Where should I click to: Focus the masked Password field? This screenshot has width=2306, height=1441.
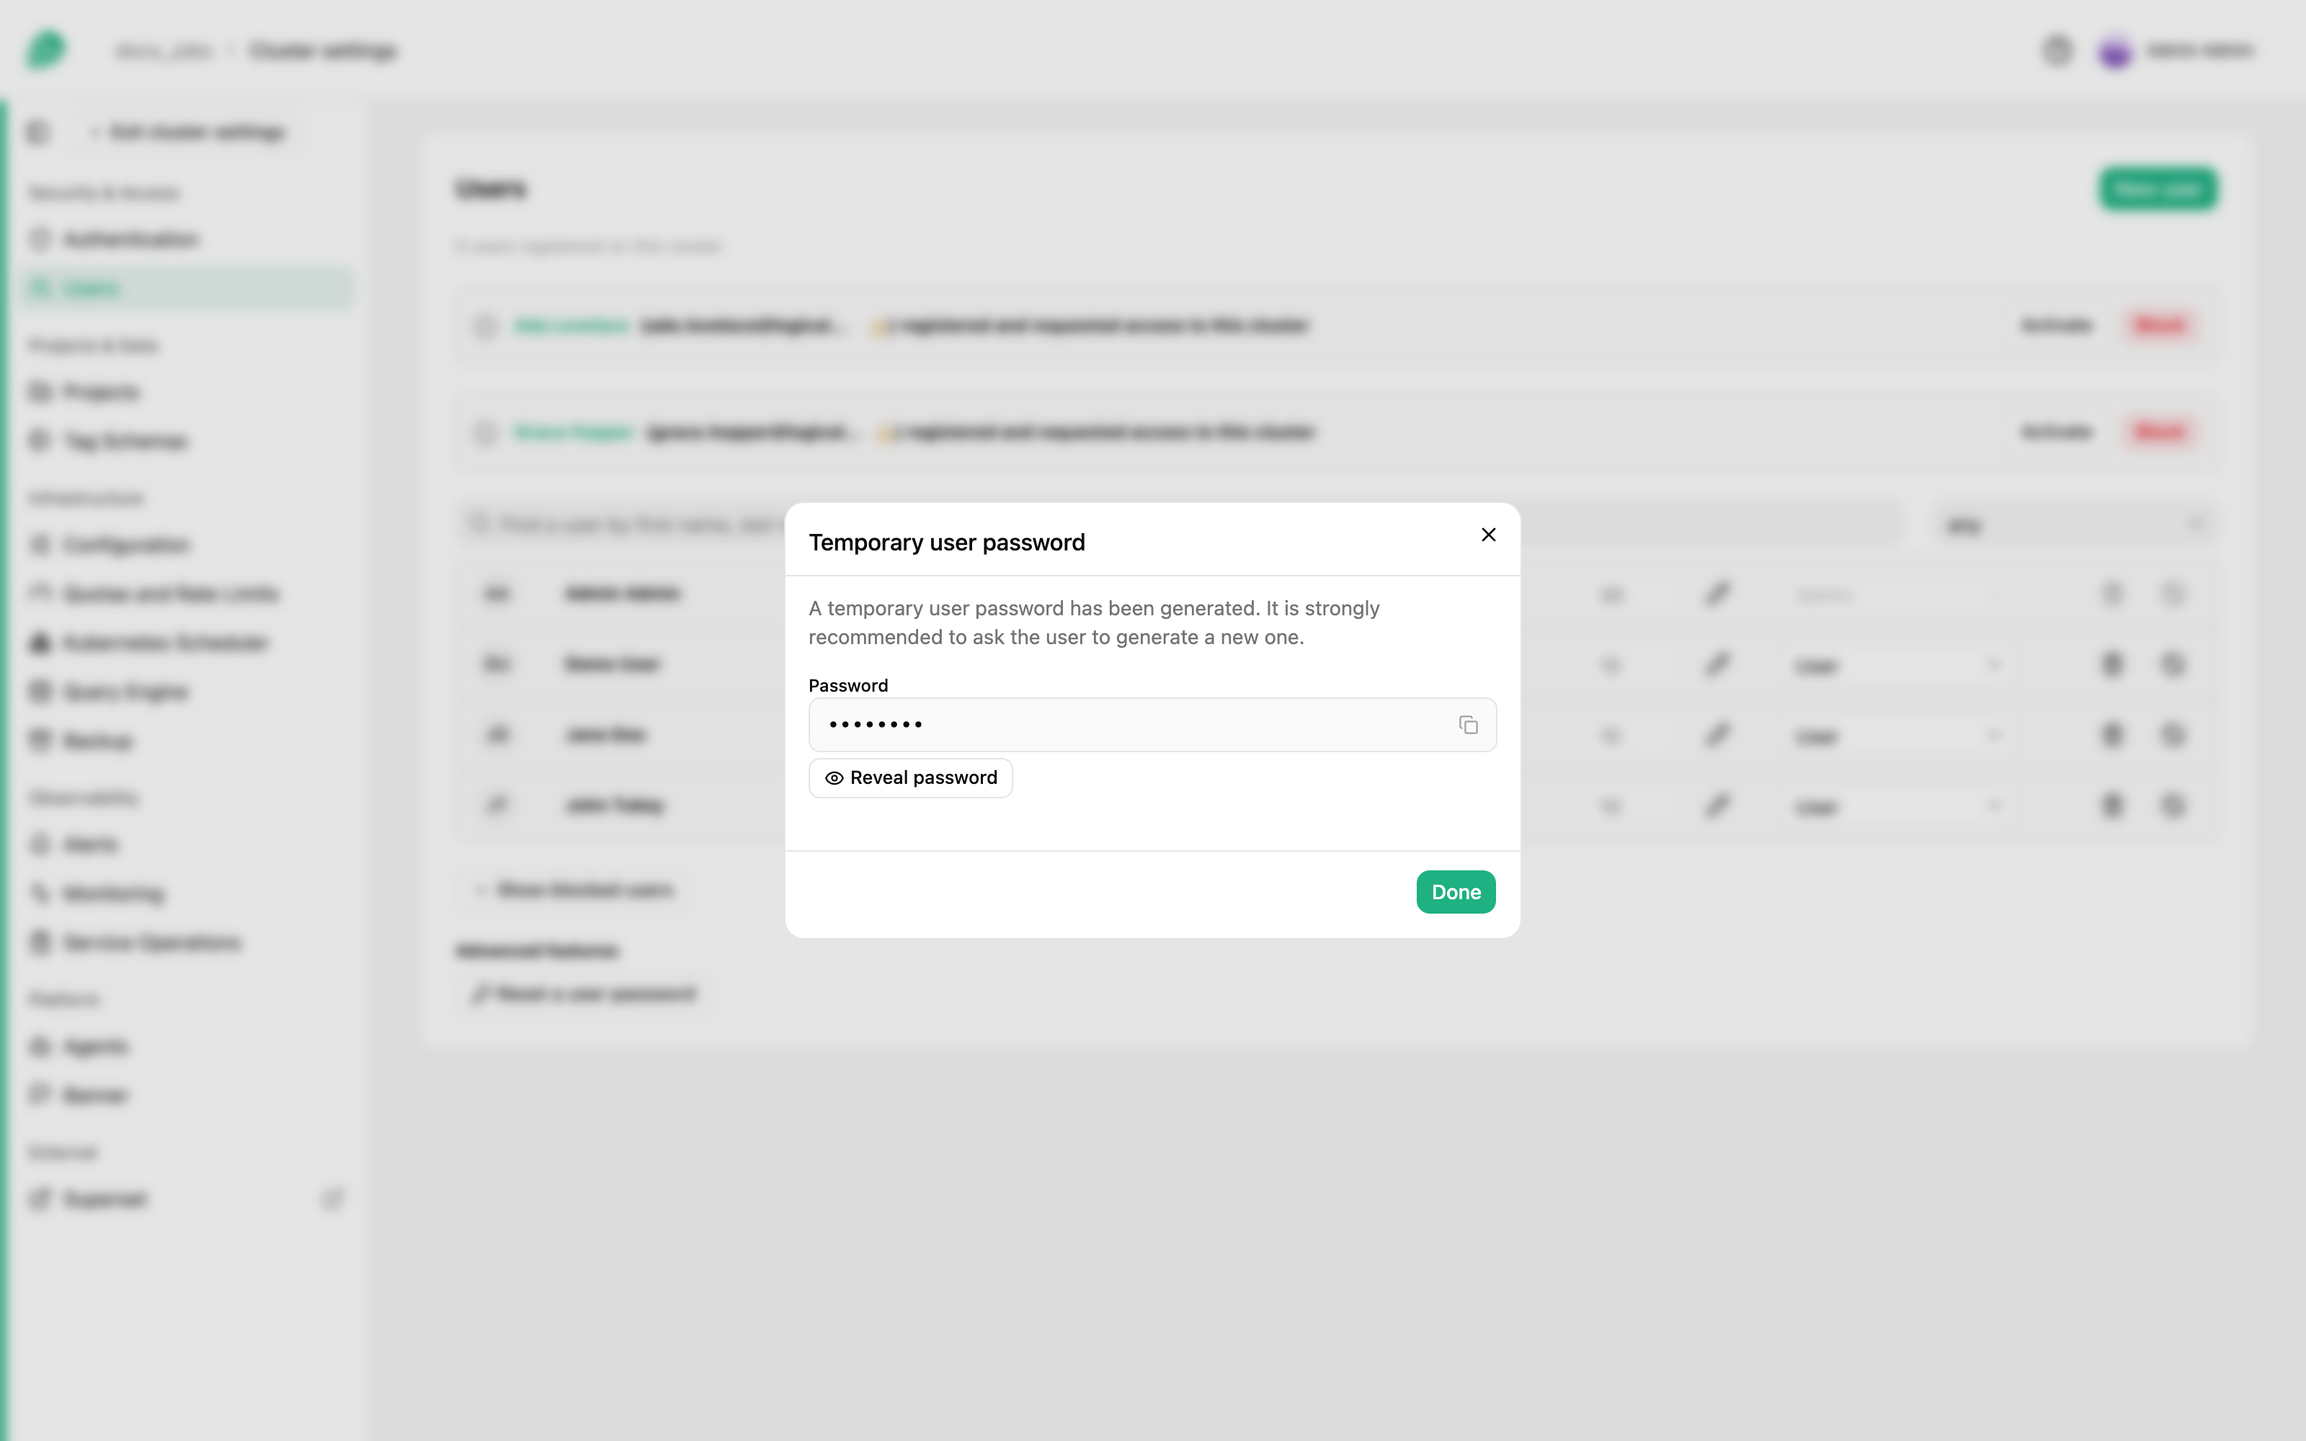pyautogui.click(x=1152, y=726)
